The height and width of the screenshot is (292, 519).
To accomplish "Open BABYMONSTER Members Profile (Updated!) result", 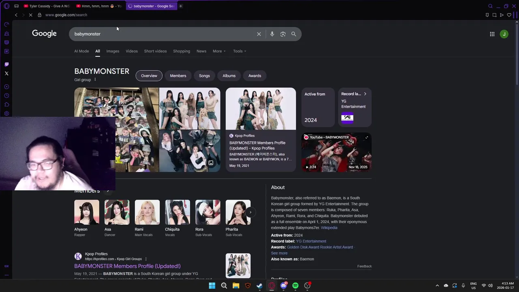I will click(127, 266).
